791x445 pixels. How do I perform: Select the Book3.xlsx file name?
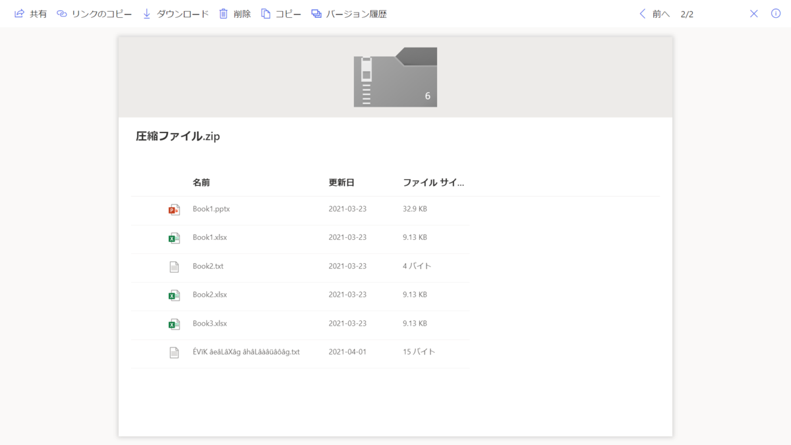point(210,324)
